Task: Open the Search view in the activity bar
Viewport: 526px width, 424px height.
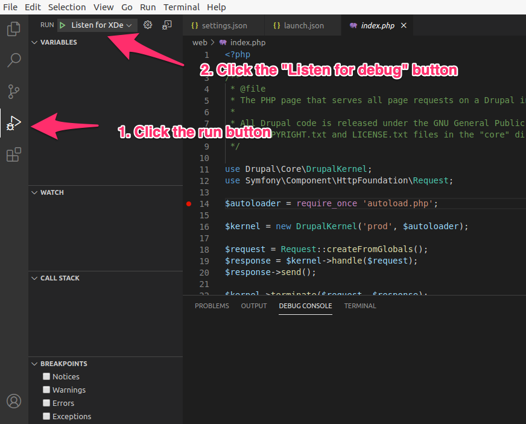Action: [x=14, y=60]
